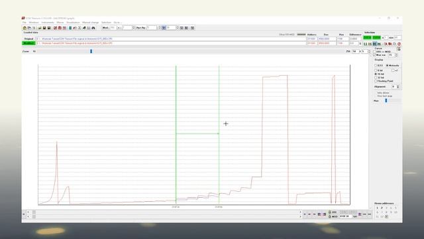Screen dimensions: 424x239
Task: Click the MOD address input at bottom
Action: pos(345,216)
